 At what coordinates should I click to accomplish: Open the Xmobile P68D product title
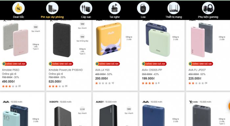coord(11,70)
